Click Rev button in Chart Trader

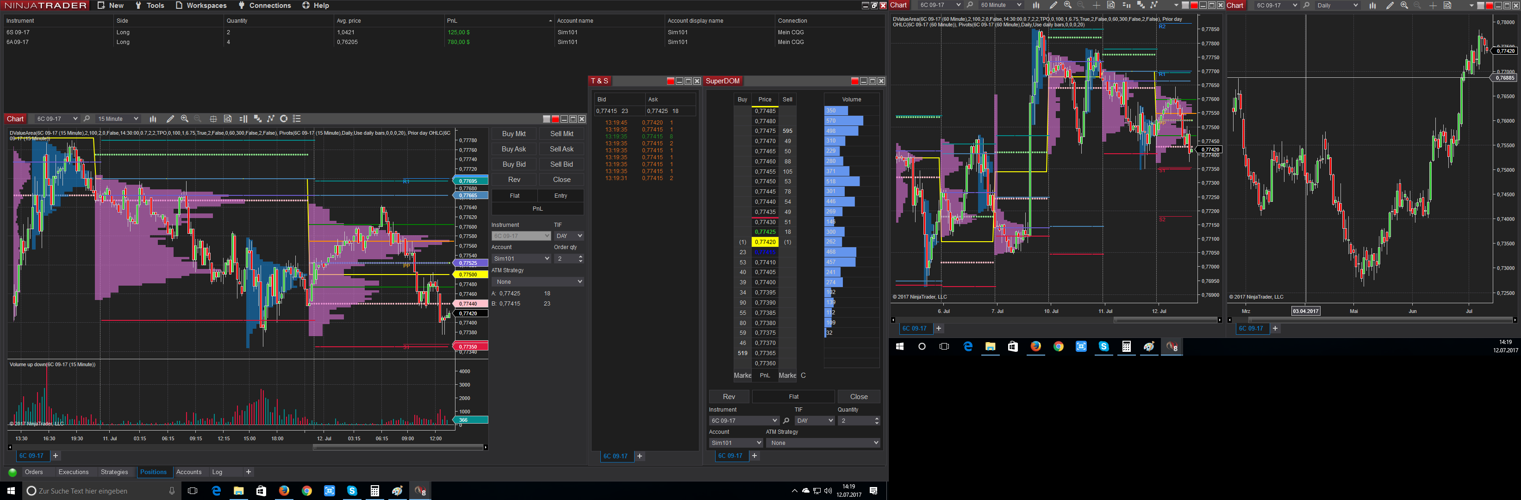(x=514, y=180)
